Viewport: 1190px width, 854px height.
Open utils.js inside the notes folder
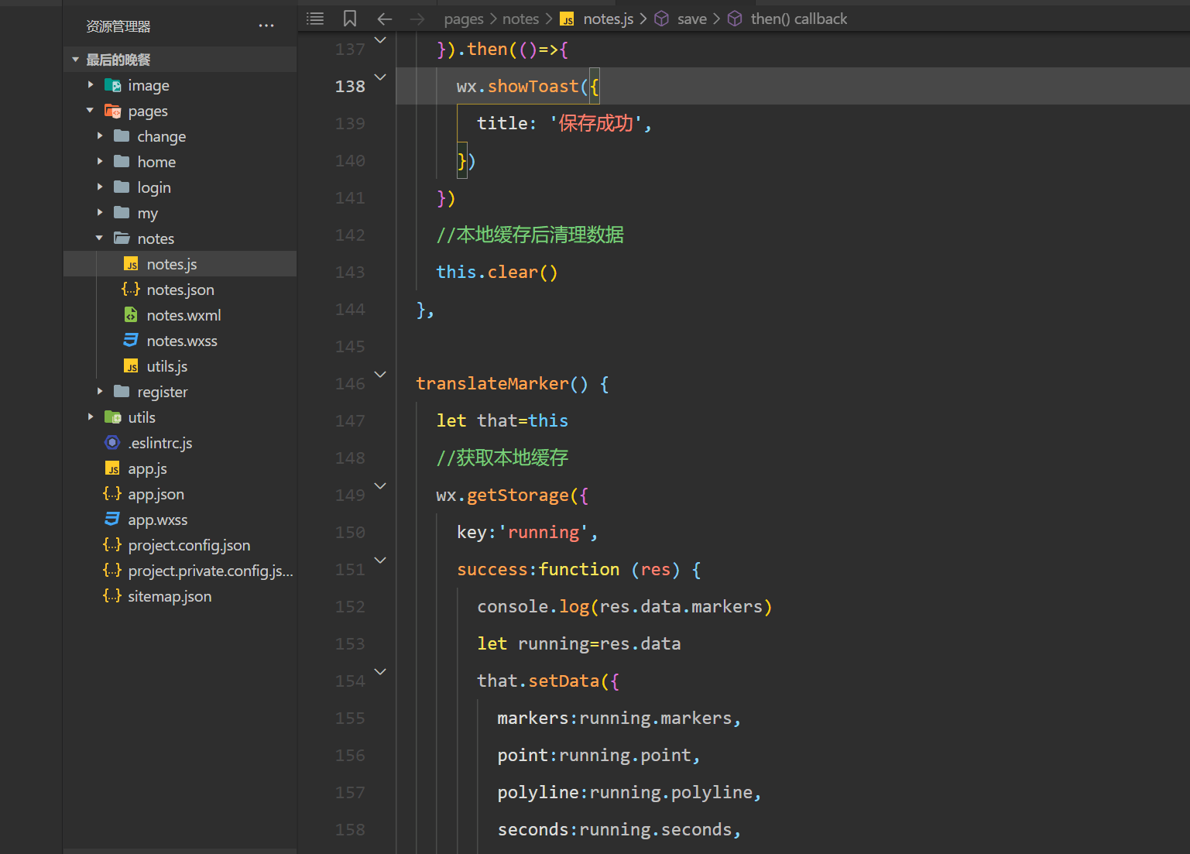166,366
